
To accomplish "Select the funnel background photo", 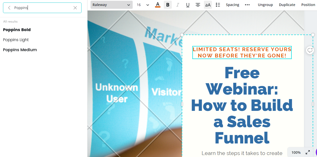I will coord(135,84).
